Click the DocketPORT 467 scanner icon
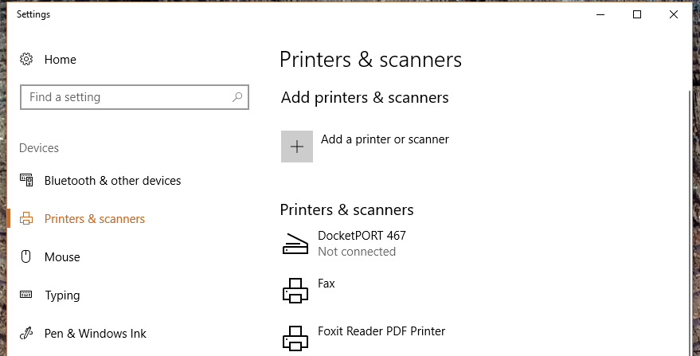This screenshot has width=700, height=356. pos(295,244)
